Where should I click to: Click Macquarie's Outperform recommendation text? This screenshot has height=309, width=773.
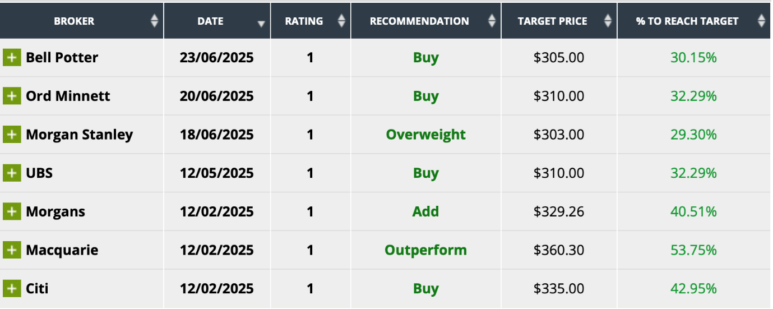pos(425,250)
